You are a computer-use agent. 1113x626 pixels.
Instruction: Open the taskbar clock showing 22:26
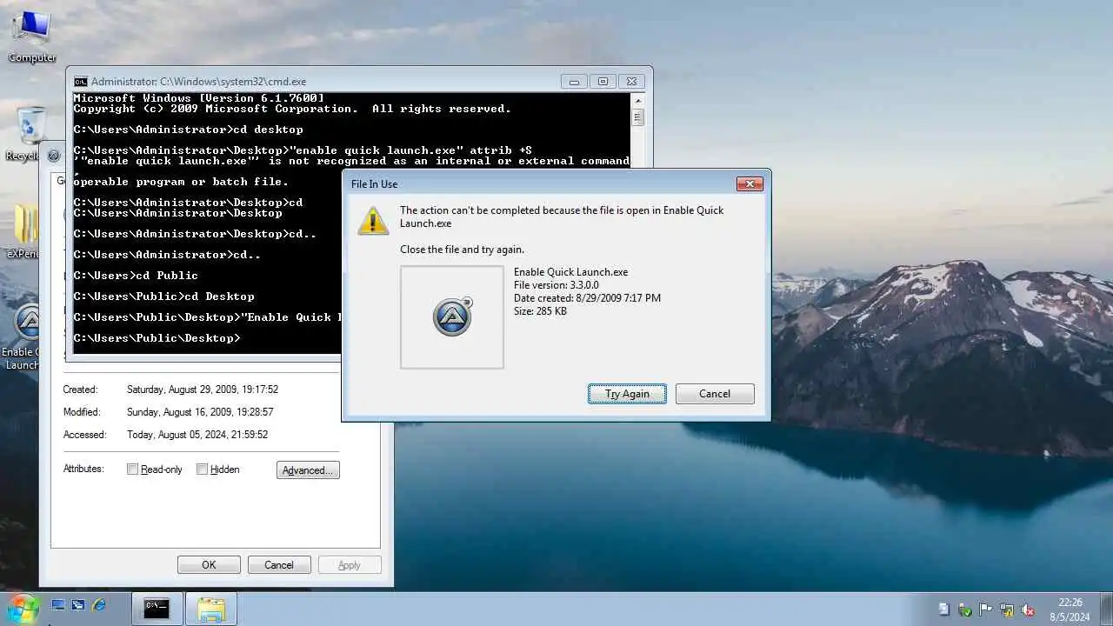coord(1070,609)
